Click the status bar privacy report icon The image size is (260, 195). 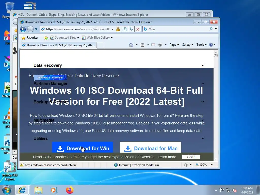click(x=186, y=165)
